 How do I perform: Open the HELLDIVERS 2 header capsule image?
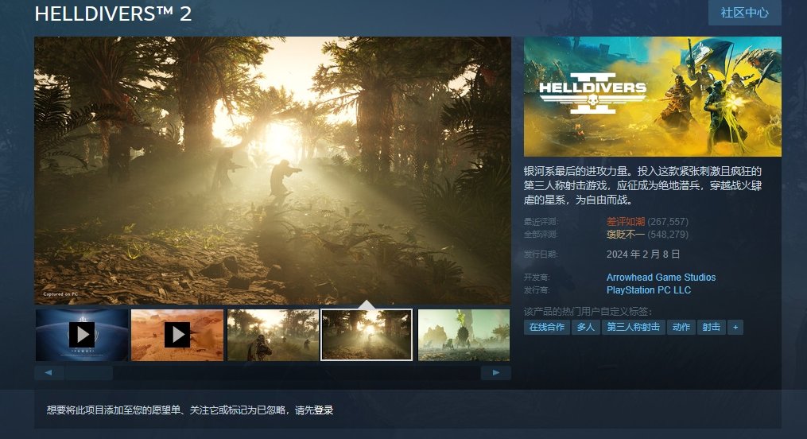click(653, 96)
